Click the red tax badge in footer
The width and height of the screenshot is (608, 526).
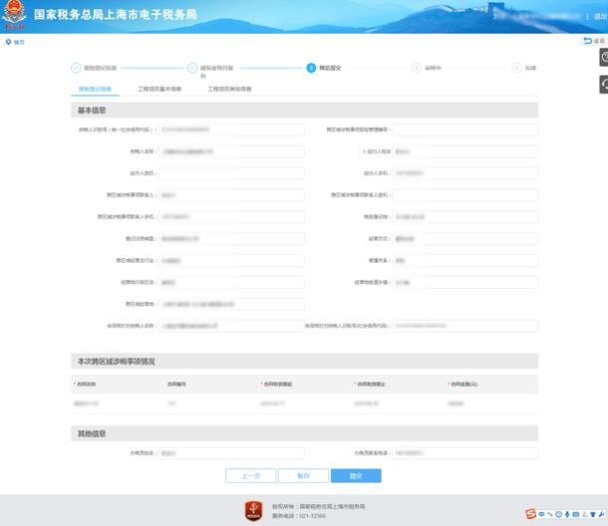(x=253, y=510)
